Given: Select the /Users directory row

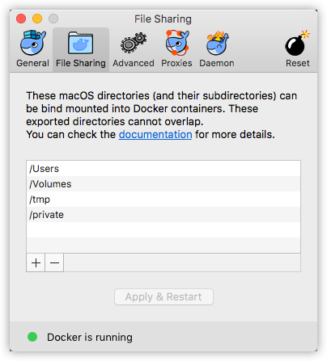Looking at the screenshot, I should 163,169.
